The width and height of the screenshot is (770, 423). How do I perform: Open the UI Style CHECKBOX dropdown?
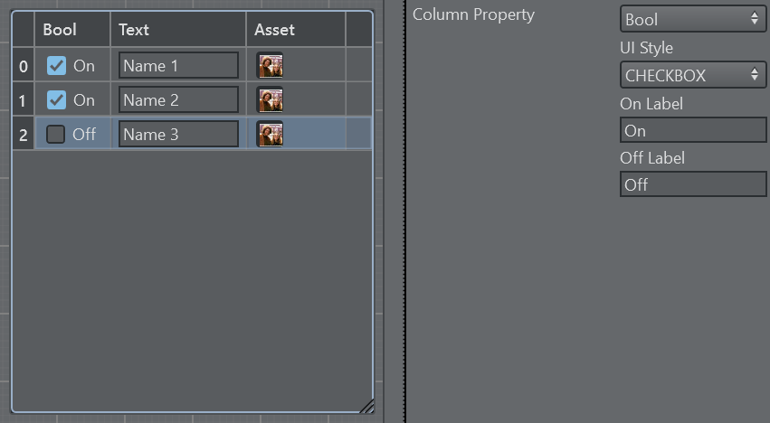coord(692,75)
